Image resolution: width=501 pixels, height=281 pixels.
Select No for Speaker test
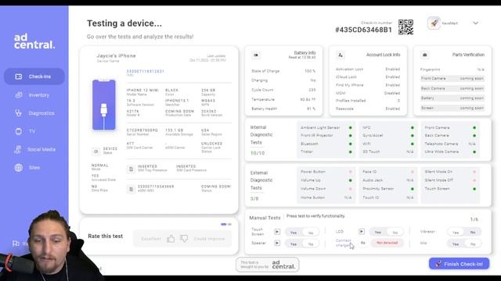[311, 244]
